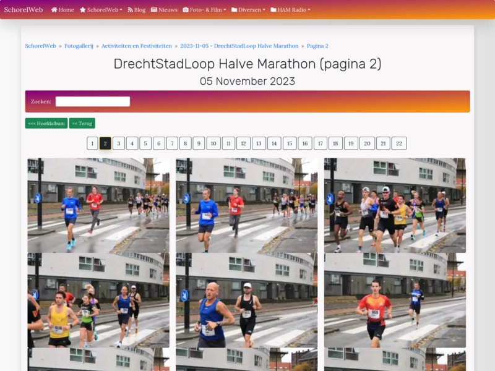Image resolution: width=495 pixels, height=371 pixels.
Task: Go to gallery page 14
Action: pos(274,143)
